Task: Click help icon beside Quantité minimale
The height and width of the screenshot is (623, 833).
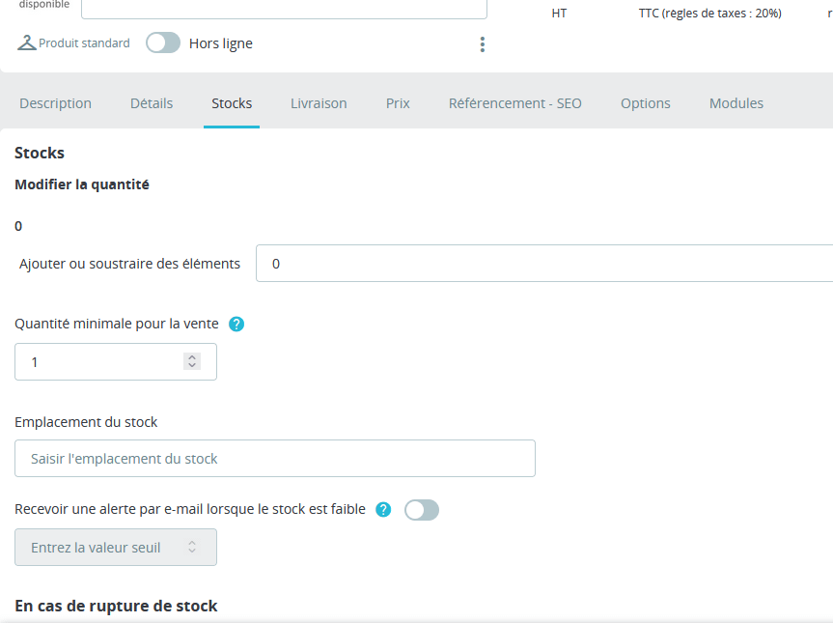Action: pyautogui.click(x=236, y=325)
